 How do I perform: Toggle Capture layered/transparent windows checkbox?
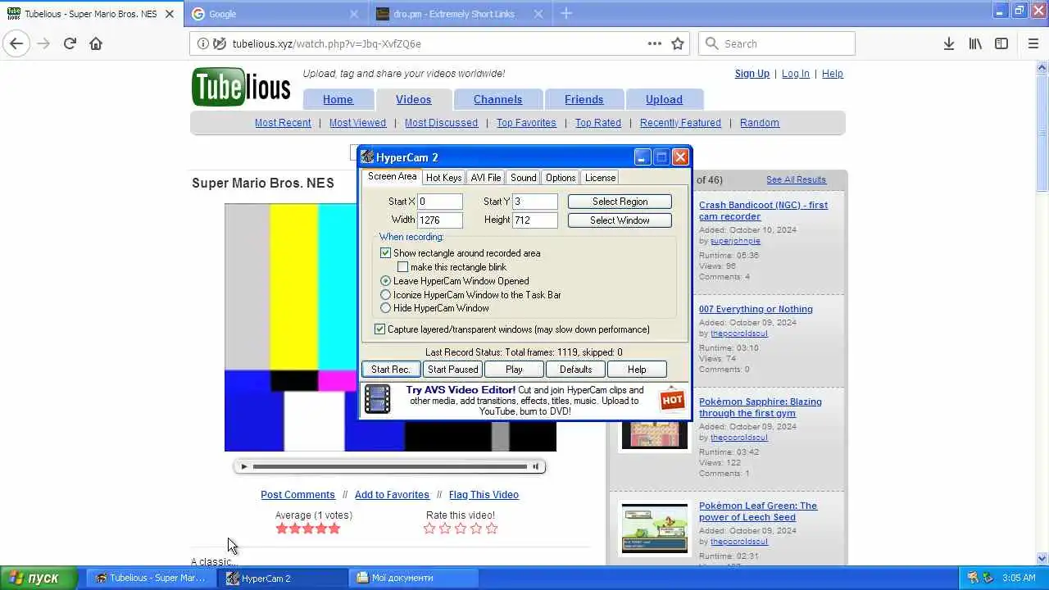point(379,329)
